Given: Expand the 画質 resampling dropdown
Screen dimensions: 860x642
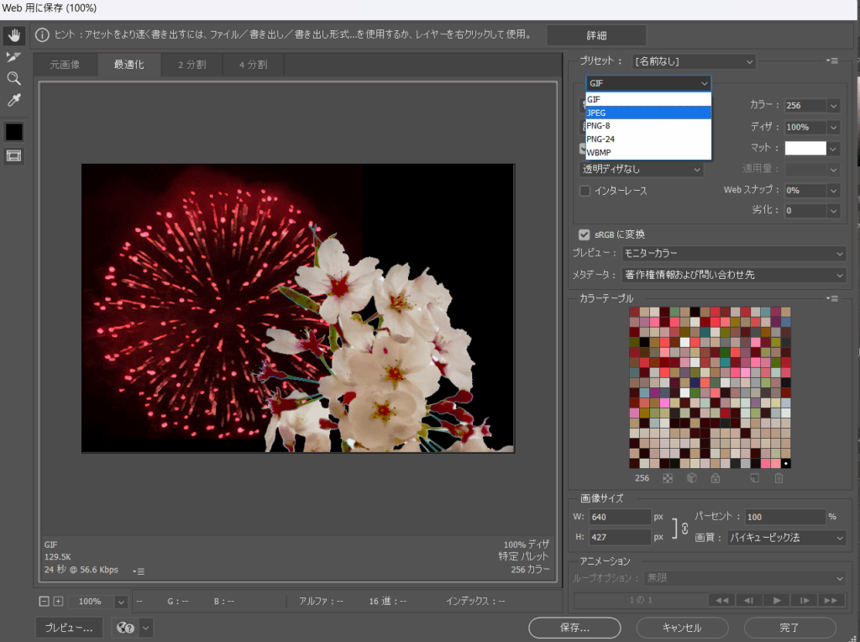Looking at the screenshot, I should pos(786,537).
